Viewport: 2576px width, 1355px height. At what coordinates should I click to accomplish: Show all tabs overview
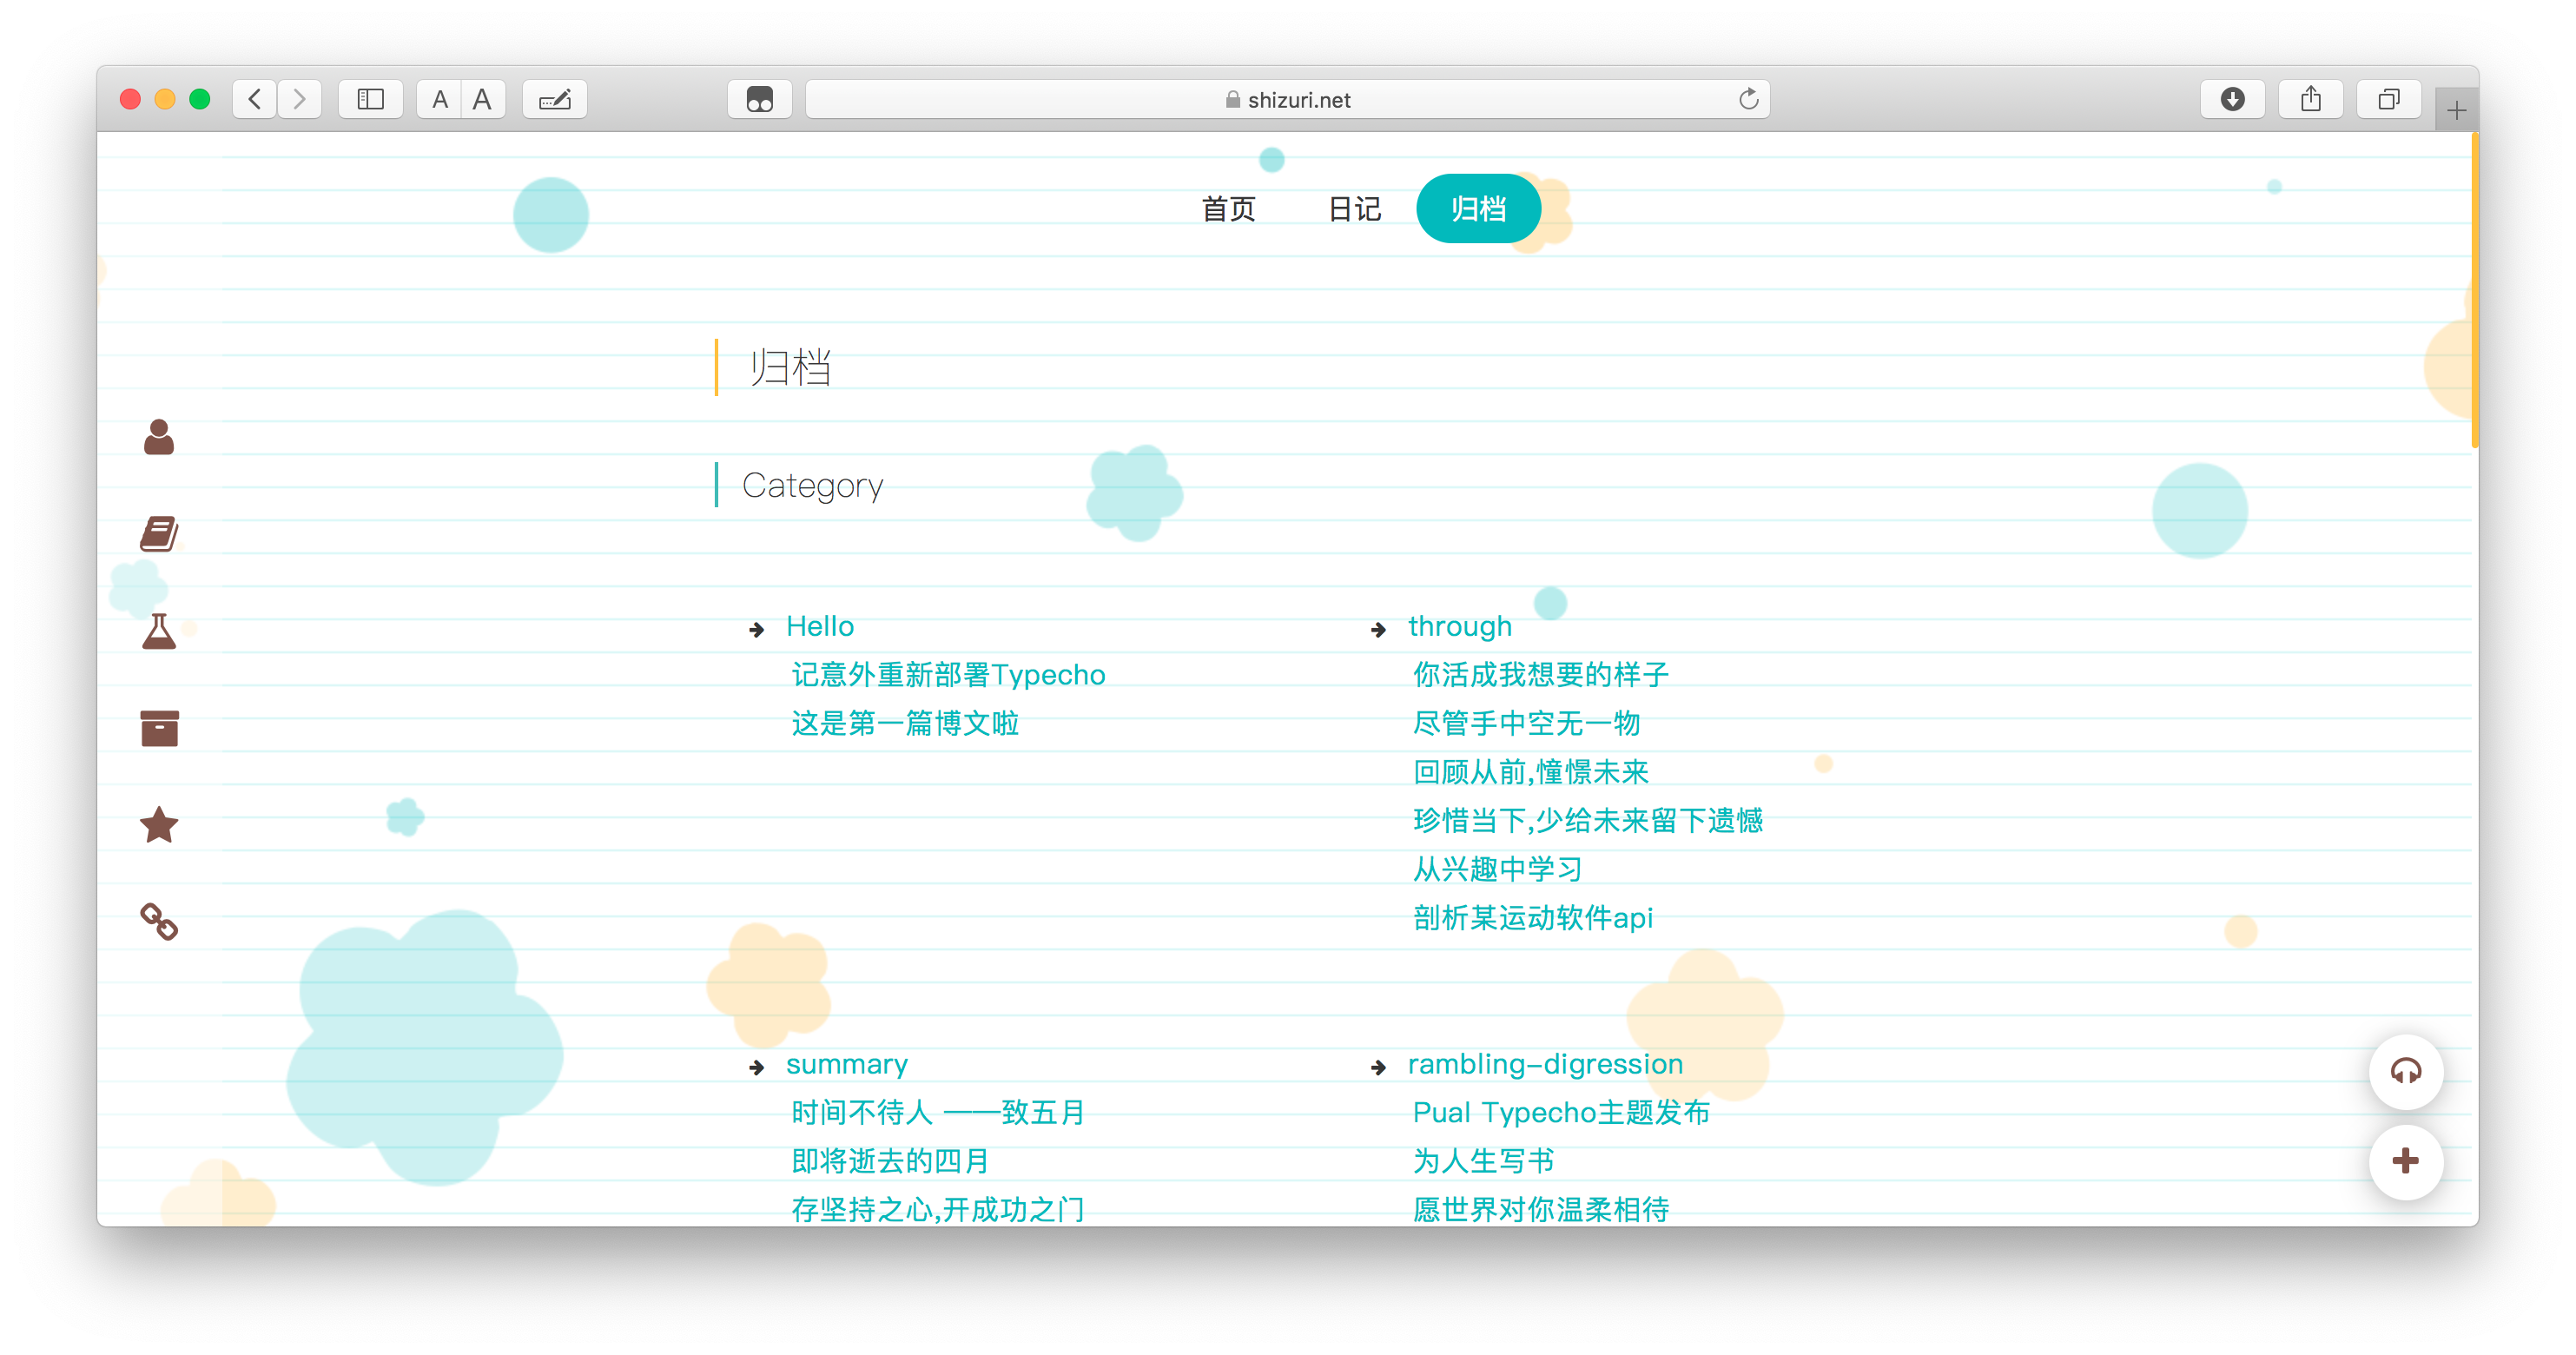pyautogui.click(x=2389, y=99)
